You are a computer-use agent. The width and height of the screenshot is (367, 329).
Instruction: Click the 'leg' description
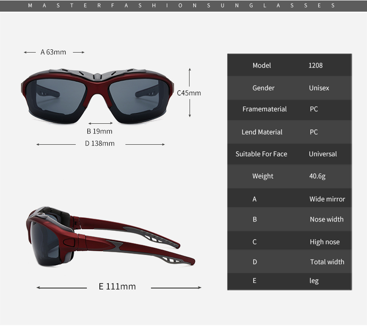[x=314, y=281]
